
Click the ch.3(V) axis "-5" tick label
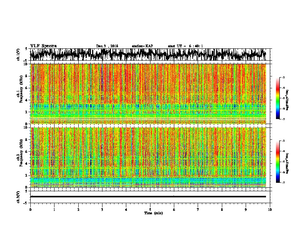coord(26,203)
